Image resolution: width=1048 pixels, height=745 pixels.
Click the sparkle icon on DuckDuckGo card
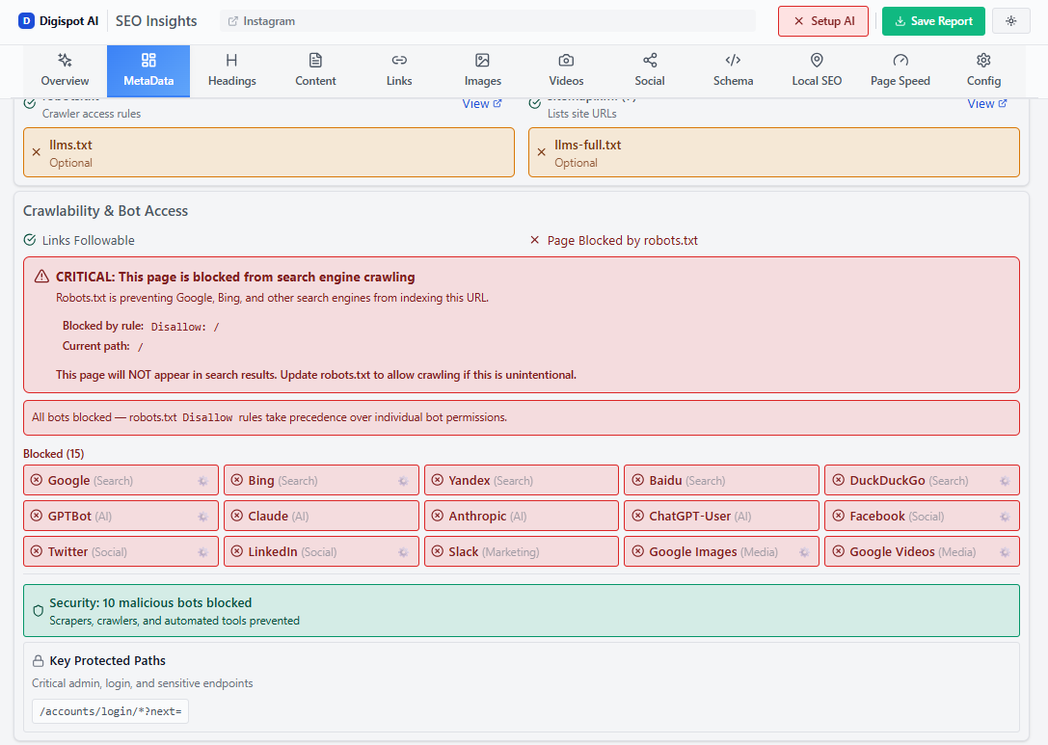point(1005,481)
